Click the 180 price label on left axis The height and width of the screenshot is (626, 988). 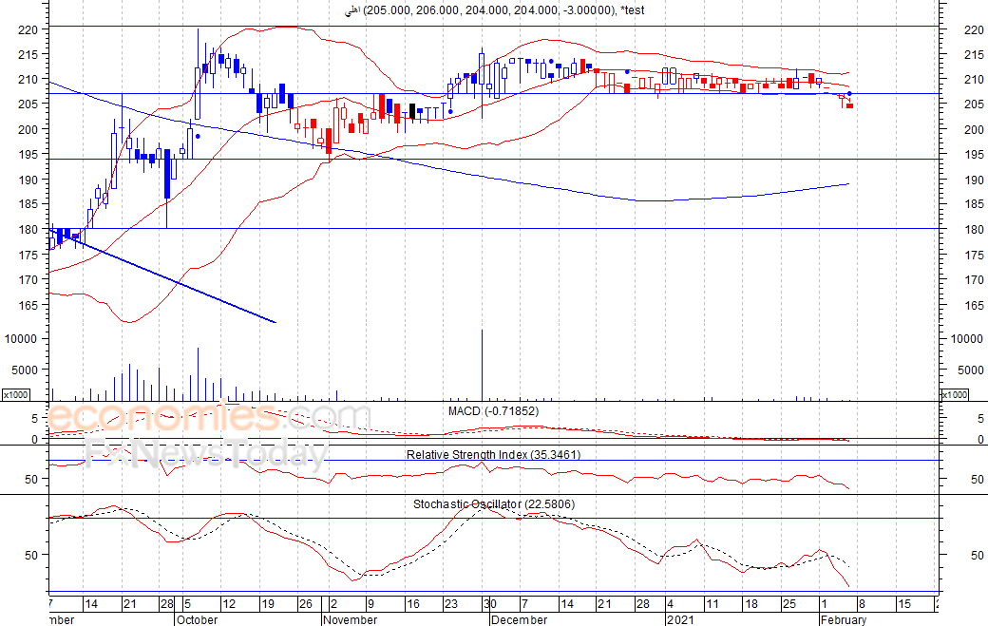[x=28, y=229]
